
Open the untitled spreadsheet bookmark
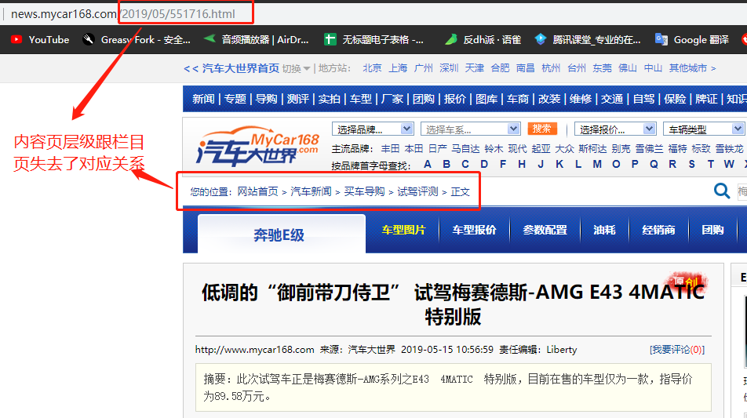(x=373, y=39)
